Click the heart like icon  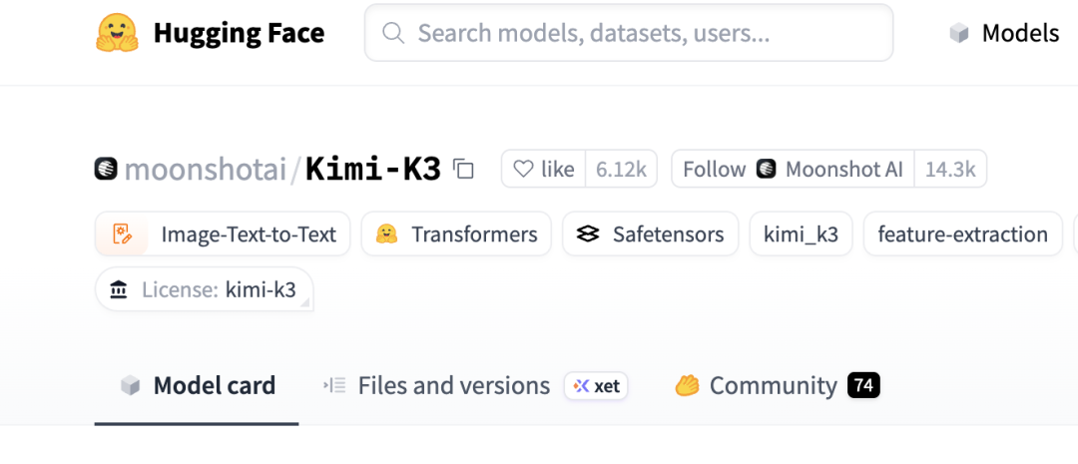(x=523, y=169)
